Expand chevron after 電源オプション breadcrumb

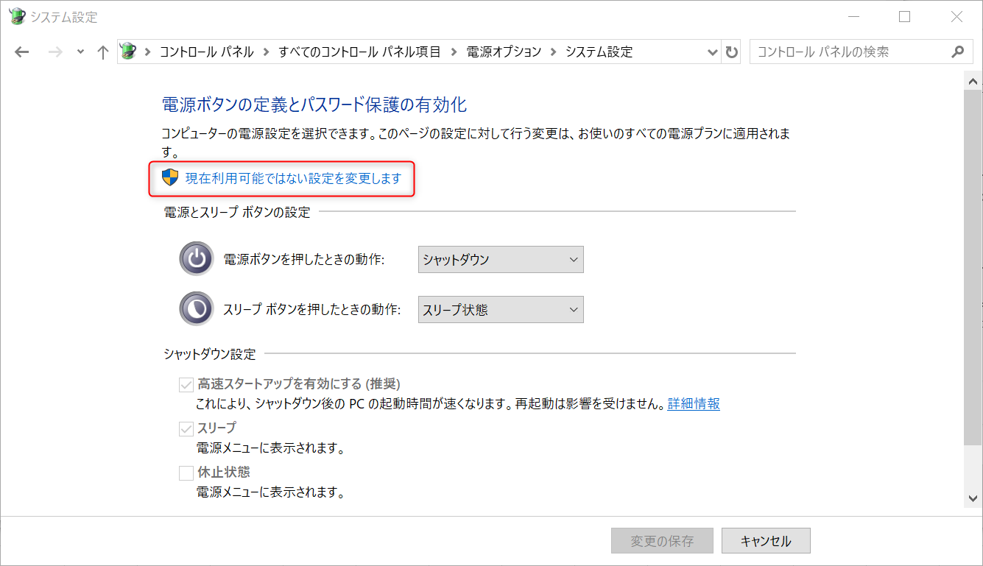[x=553, y=52]
